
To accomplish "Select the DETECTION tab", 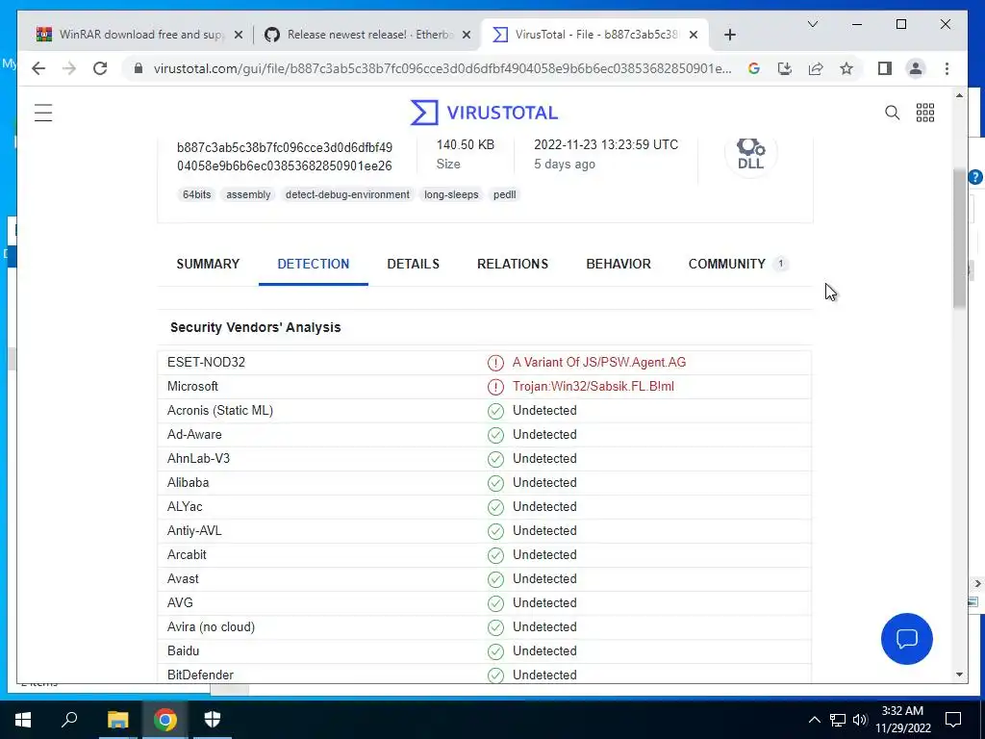I will 314,264.
